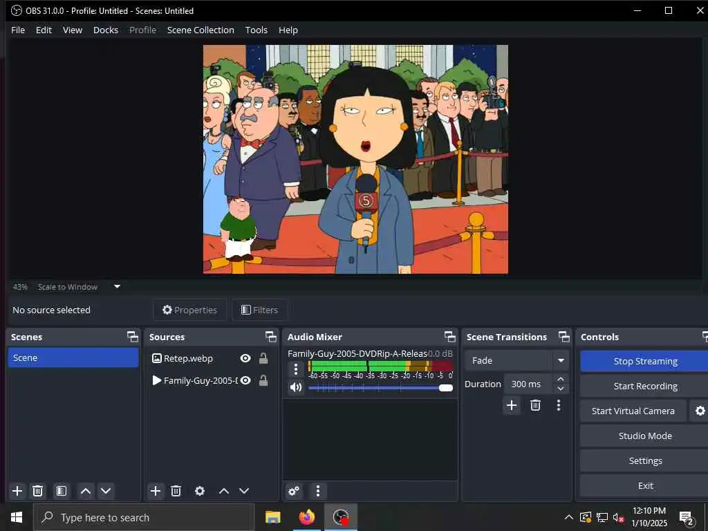The height and width of the screenshot is (531, 708).
Task: Undock the Scene Transitions panel
Action: [x=564, y=337]
